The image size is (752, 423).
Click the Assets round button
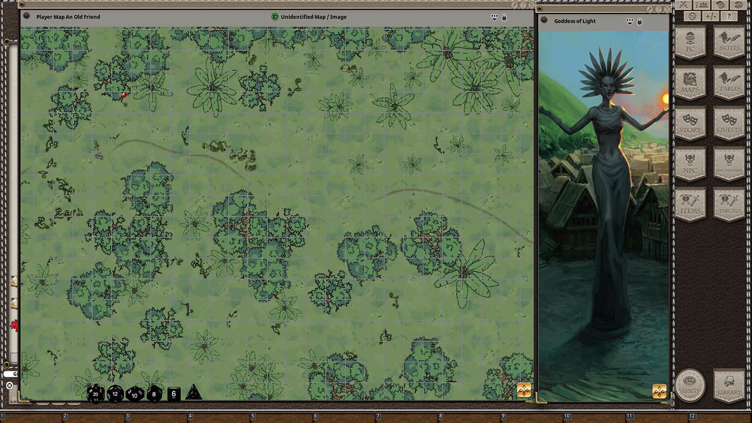click(690, 386)
